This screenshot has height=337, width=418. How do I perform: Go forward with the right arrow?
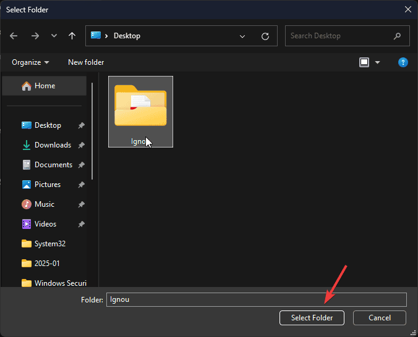click(x=35, y=36)
